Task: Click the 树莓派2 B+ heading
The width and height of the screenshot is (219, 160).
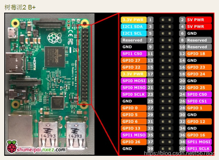Action: point(20,7)
